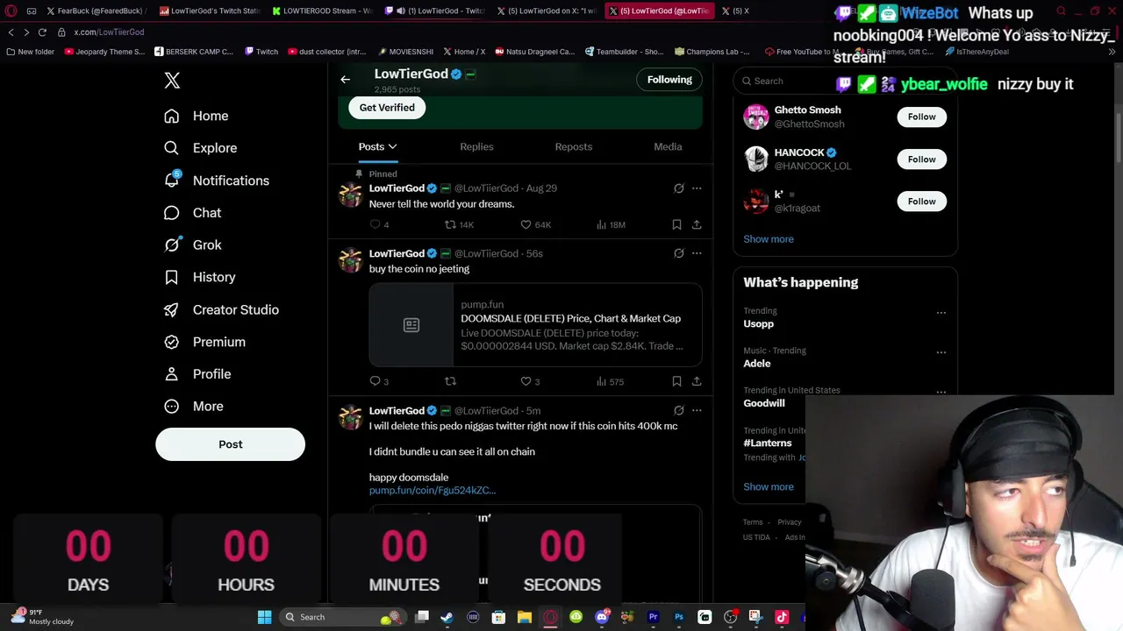This screenshot has height=631, width=1123.
Task: Open the Goodwill trending topic
Action: [764, 403]
